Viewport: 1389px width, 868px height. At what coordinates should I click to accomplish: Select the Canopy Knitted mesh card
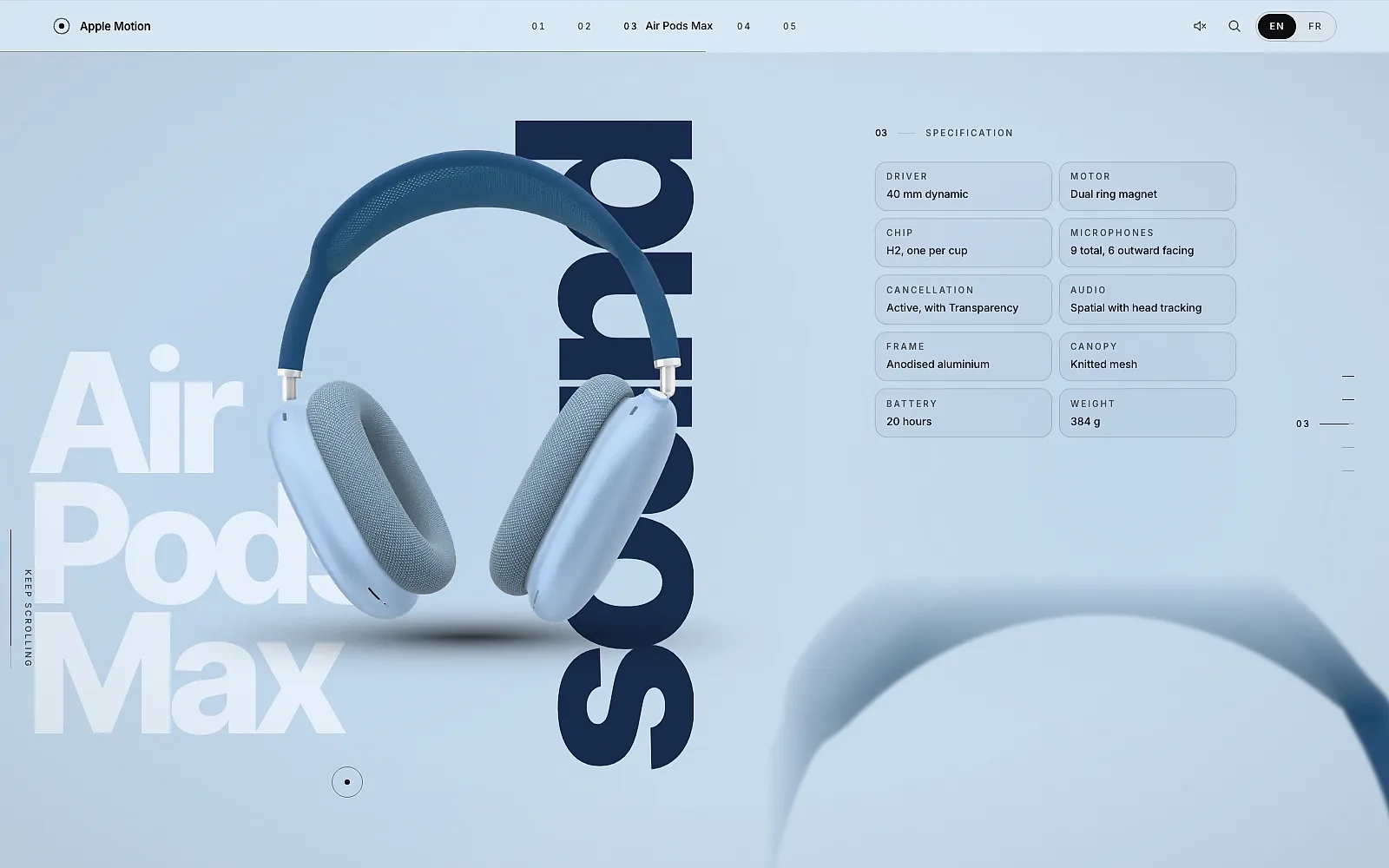(1148, 356)
